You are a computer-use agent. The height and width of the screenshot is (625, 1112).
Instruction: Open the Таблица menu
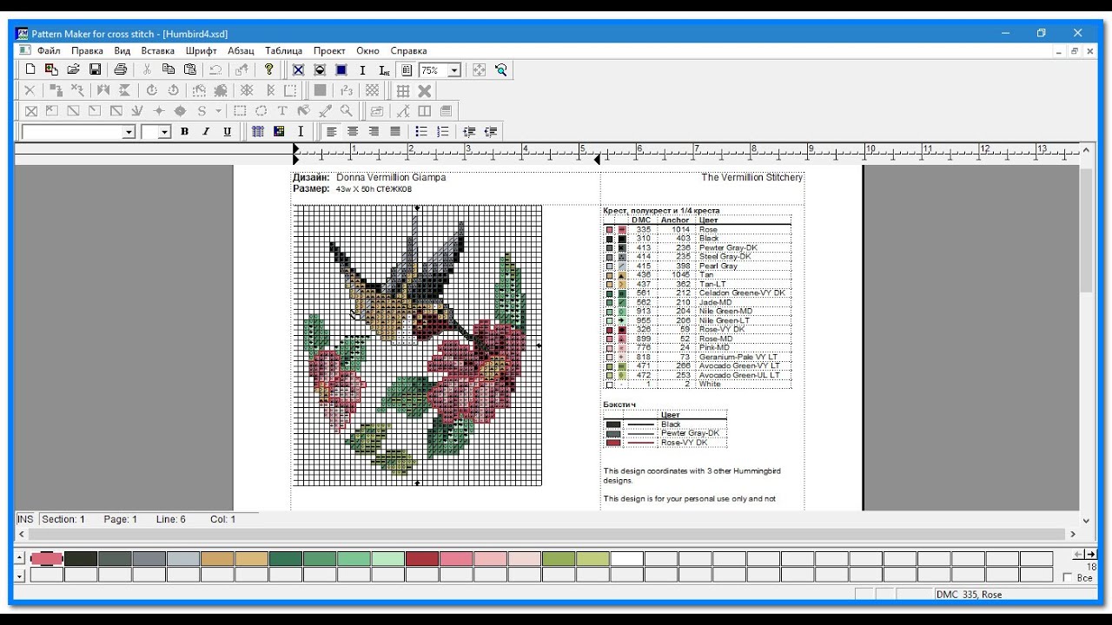pyautogui.click(x=283, y=50)
